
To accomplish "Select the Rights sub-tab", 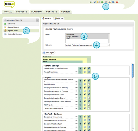I will [x=47, y=19].
